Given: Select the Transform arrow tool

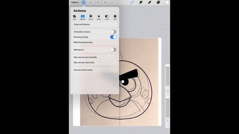Looking at the screenshot, I should [105, 2].
